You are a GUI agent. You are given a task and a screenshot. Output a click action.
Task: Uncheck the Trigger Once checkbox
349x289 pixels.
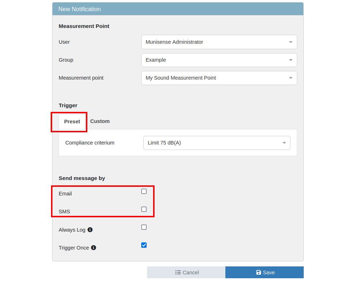(144, 245)
